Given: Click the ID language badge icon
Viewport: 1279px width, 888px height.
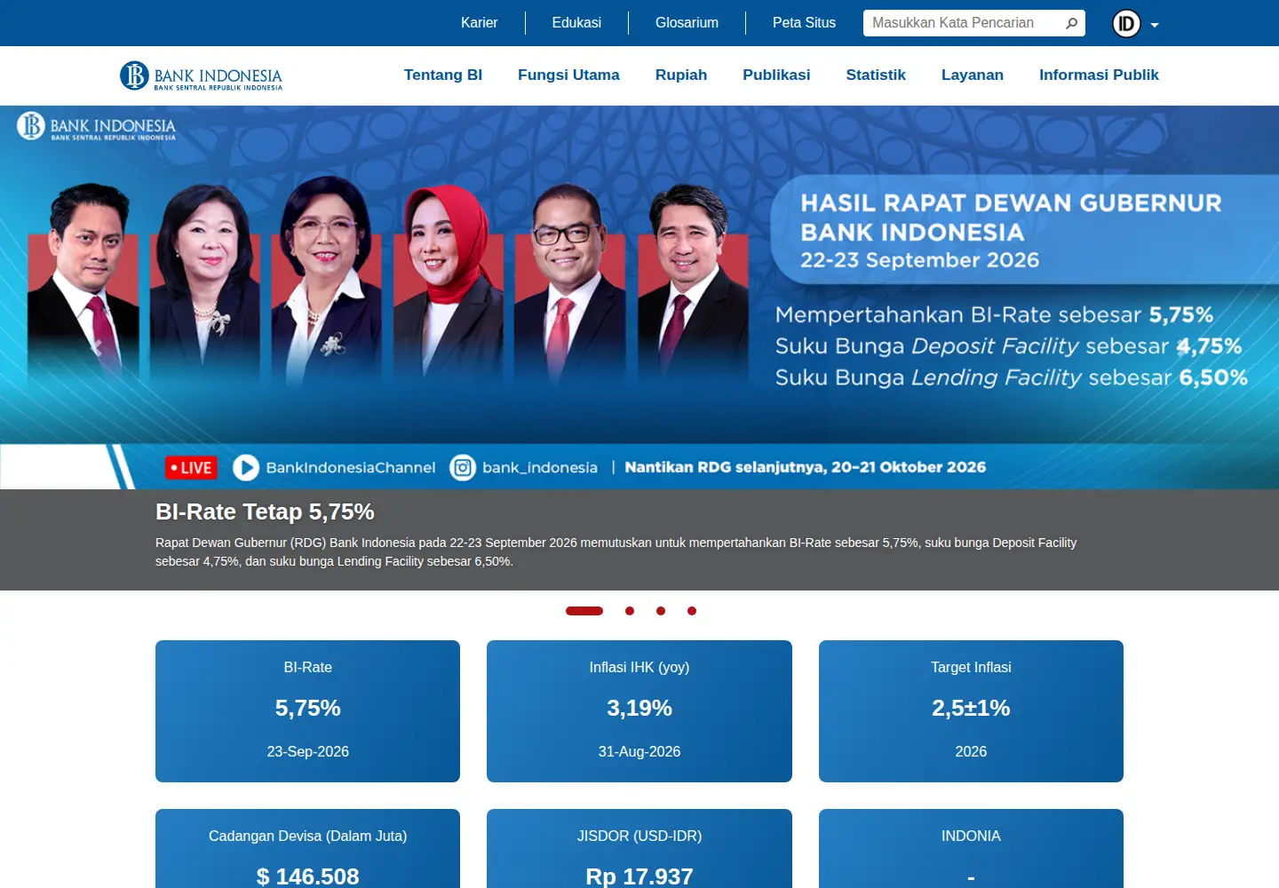Looking at the screenshot, I should click(x=1126, y=23).
